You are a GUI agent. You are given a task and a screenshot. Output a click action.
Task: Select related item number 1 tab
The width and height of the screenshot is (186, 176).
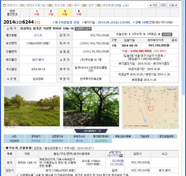tap(37, 13)
